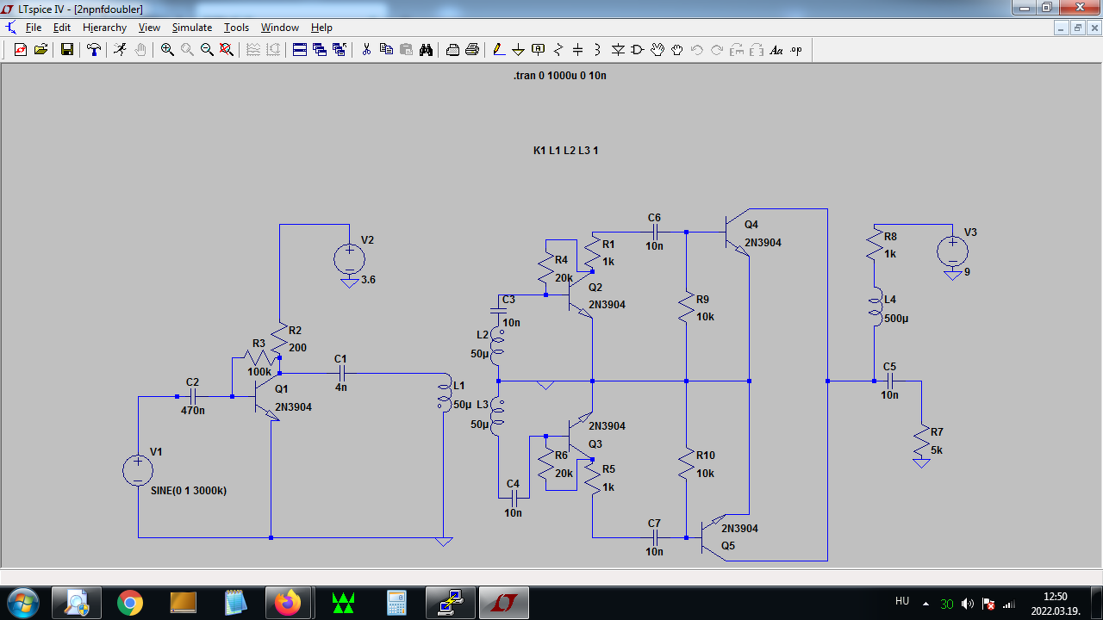The image size is (1103, 620).
Task: Click the Text Aa tool
Action: click(776, 50)
